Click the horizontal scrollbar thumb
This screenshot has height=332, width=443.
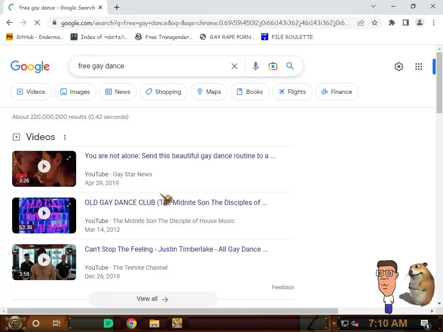172,311
